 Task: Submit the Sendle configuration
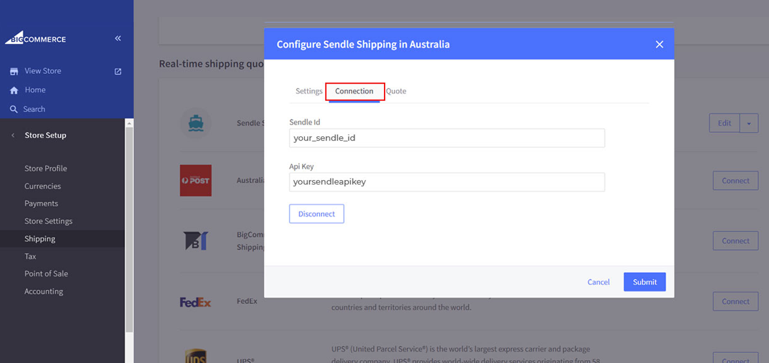(x=645, y=282)
